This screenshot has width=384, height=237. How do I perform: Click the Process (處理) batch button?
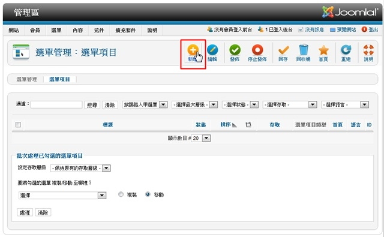click(x=25, y=212)
